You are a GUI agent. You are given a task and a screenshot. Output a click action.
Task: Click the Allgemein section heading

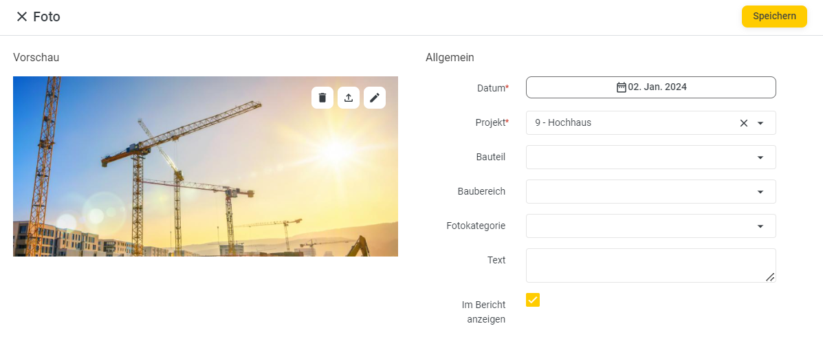click(450, 58)
